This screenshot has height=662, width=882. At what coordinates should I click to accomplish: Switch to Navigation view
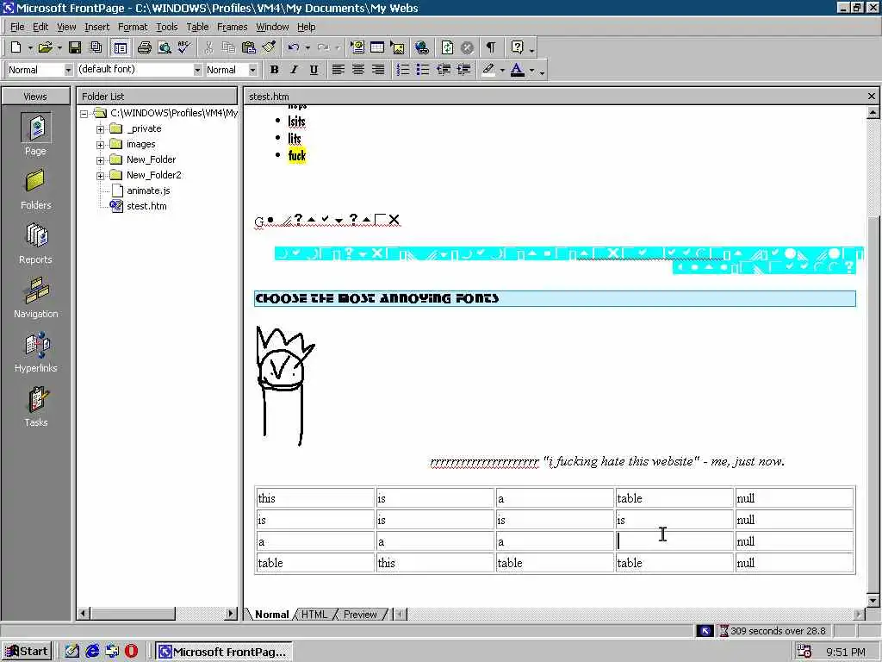35,297
